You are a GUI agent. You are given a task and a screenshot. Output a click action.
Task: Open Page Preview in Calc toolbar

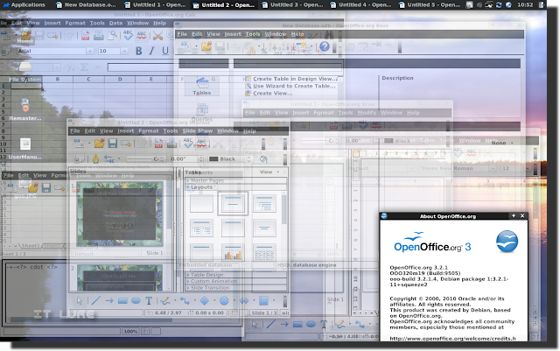coord(113,35)
